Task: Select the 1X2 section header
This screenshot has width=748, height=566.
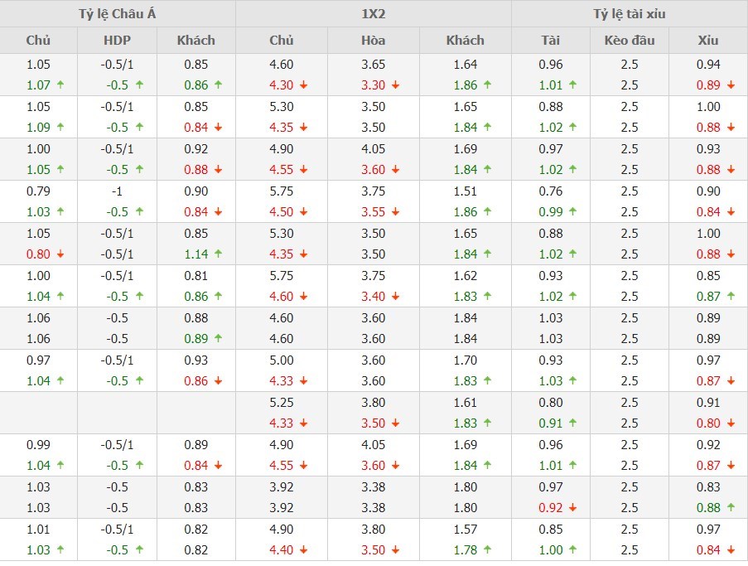Action: pyautogui.click(x=373, y=13)
